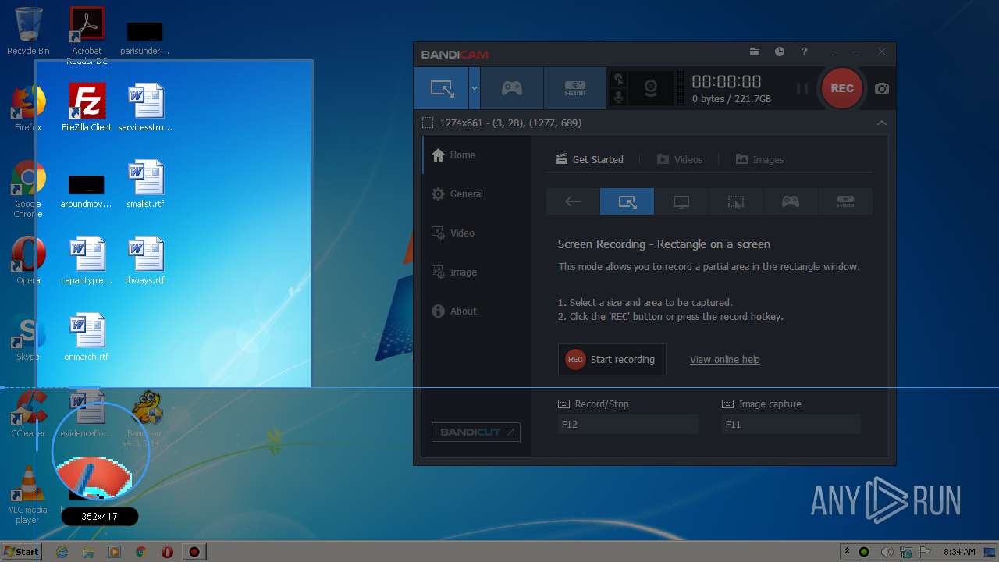Image resolution: width=999 pixels, height=562 pixels.
Task: Toggle the mouse cursor effect icon
Action: coord(619,79)
